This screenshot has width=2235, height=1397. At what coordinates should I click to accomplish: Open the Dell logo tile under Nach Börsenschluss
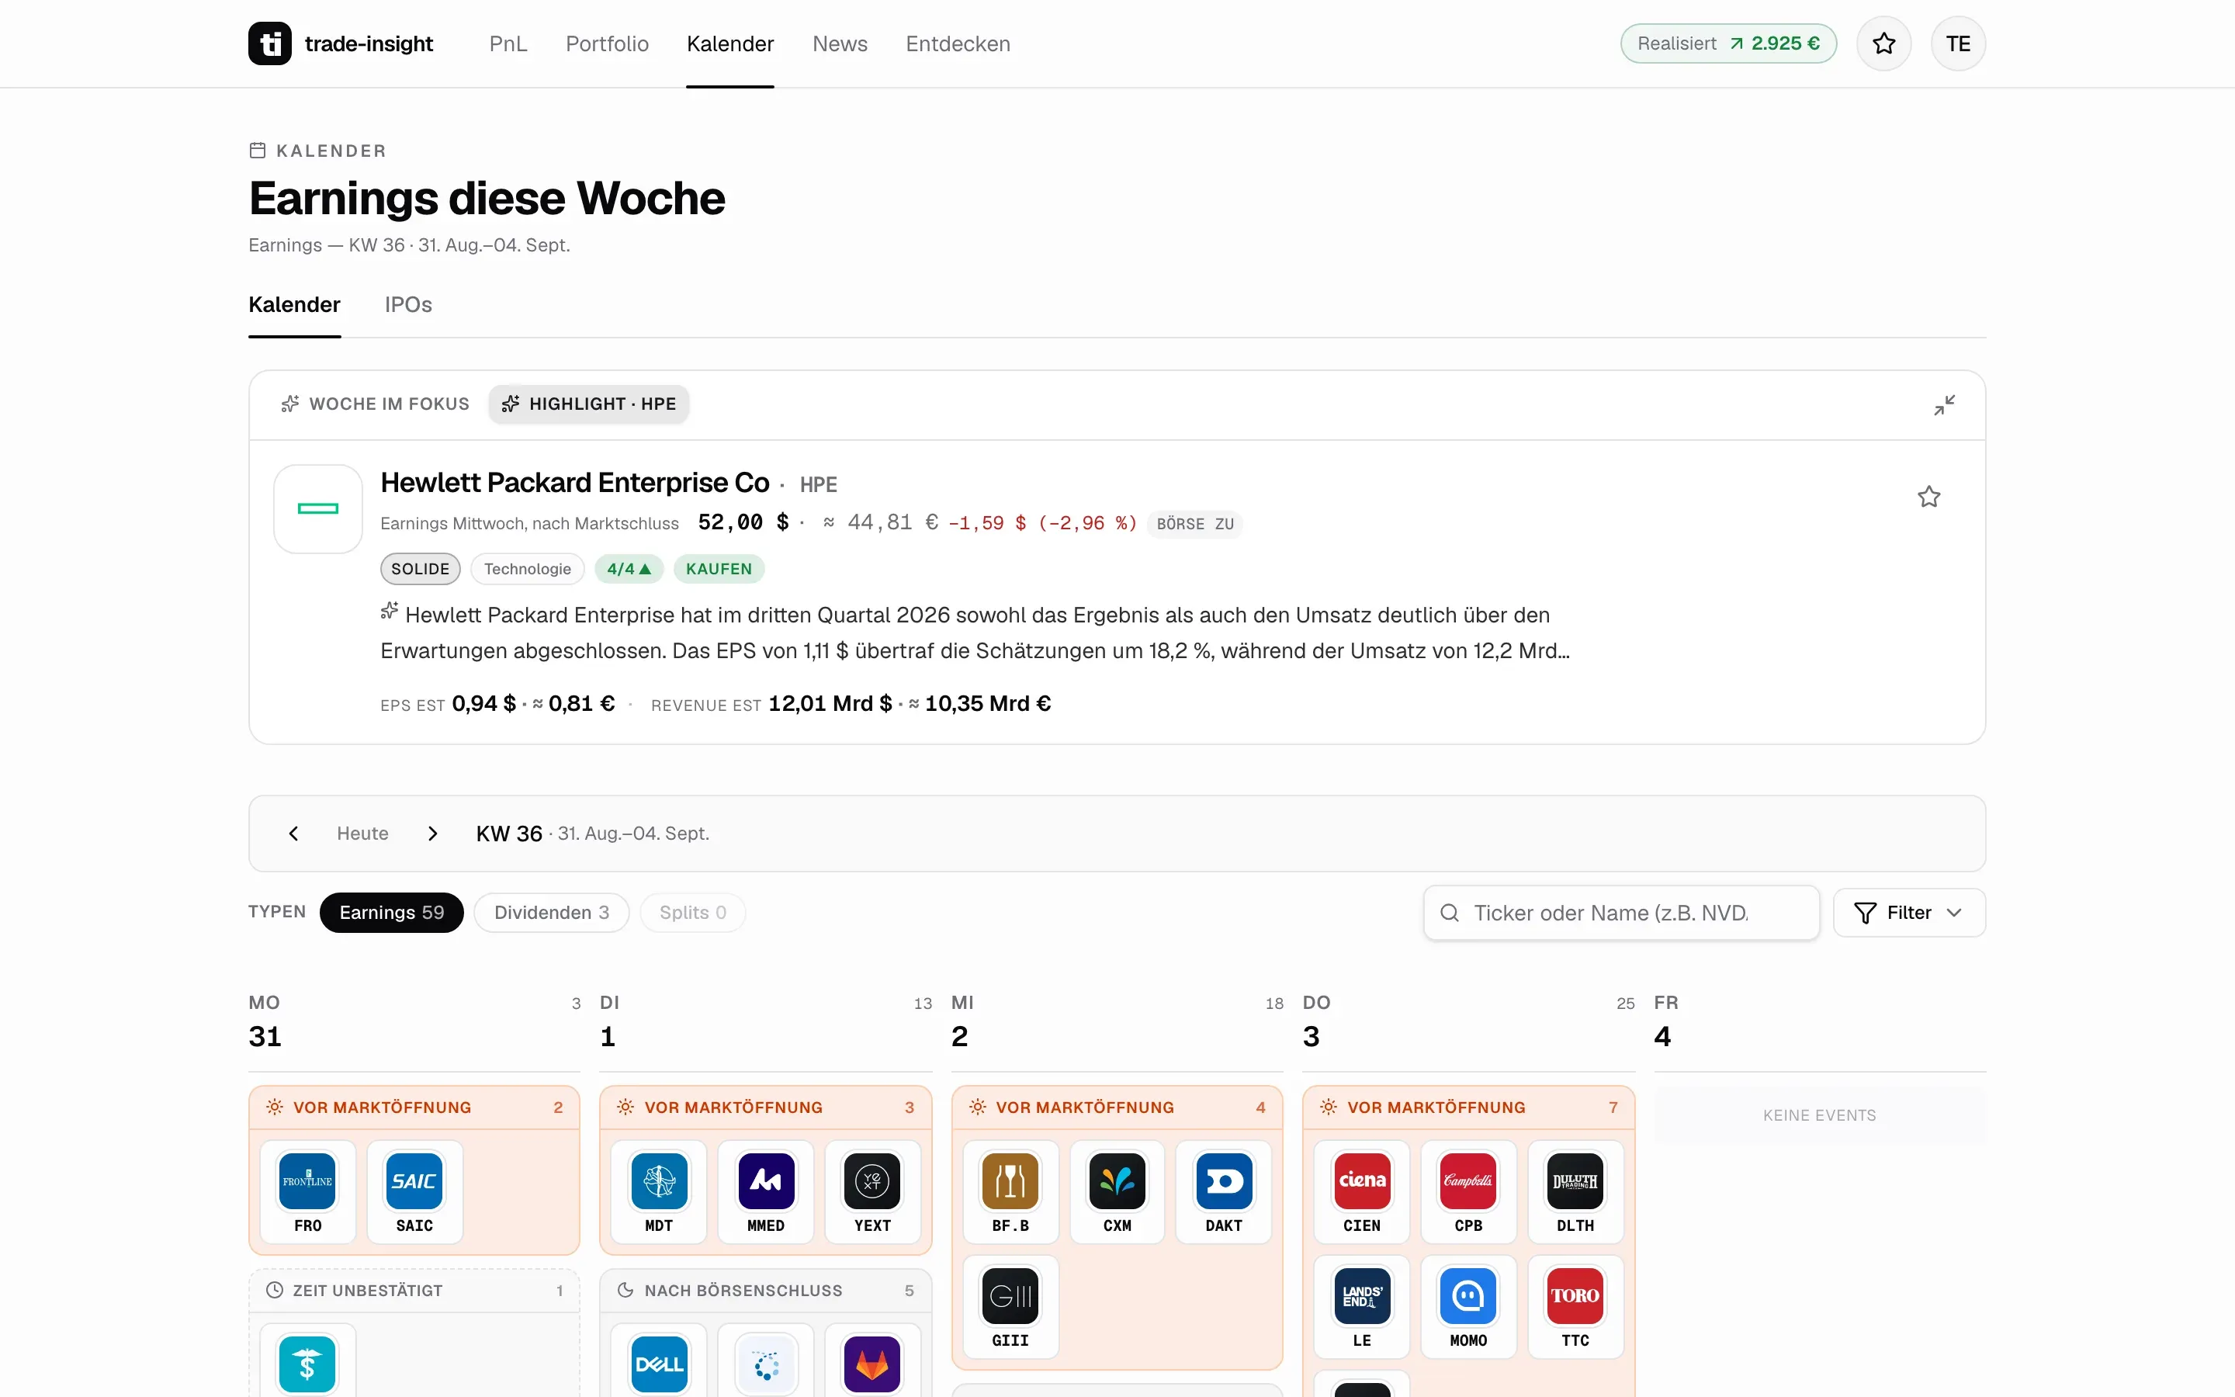pyautogui.click(x=659, y=1361)
